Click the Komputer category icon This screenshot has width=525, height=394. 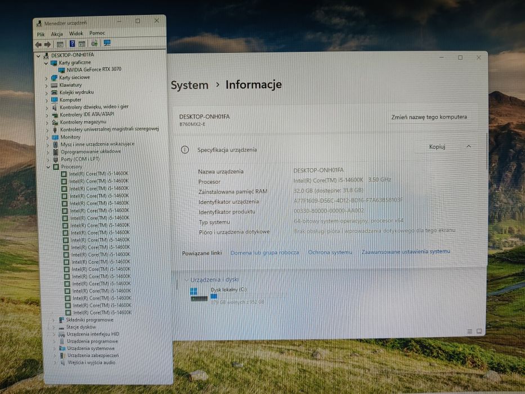[55, 100]
